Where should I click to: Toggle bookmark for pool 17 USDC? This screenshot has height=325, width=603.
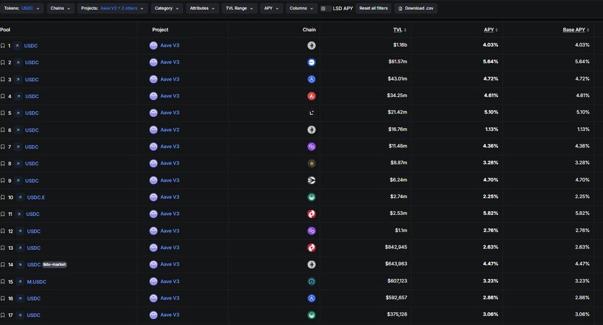[x=3, y=316]
